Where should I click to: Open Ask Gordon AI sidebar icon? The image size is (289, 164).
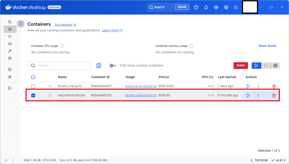[10, 22]
